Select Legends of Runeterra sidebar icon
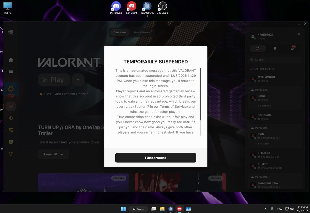310x213 pixels. (x=11, y=154)
